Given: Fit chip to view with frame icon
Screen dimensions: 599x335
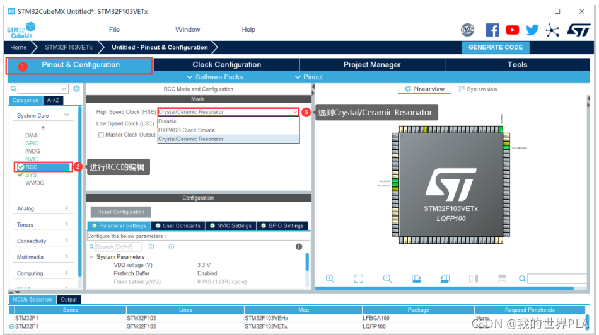Looking at the screenshot, I should pyautogui.click(x=359, y=278).
